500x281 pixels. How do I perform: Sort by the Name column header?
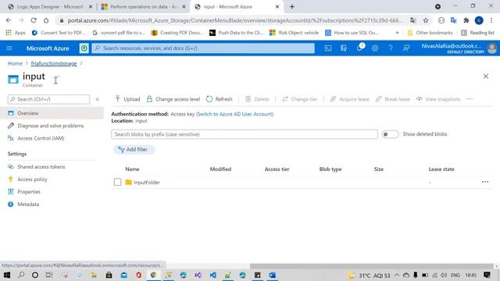coord(132,169)
